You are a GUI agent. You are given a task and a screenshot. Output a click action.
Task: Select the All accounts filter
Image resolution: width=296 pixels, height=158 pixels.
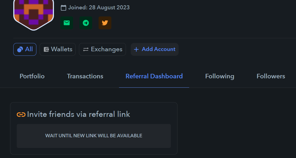pyautogui.click(x=25, y=49)
